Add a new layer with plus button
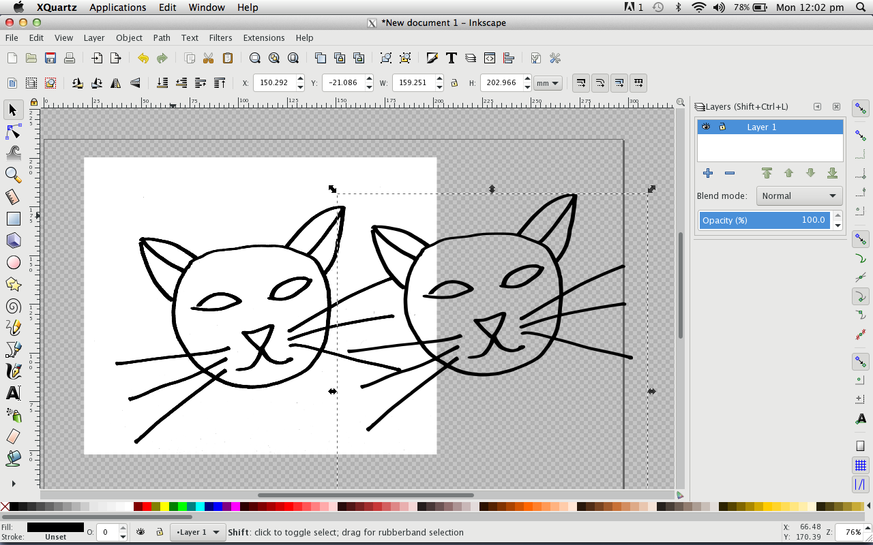Image resolution: width=873 pixels, height=545 pixels. tap(708, 173)
